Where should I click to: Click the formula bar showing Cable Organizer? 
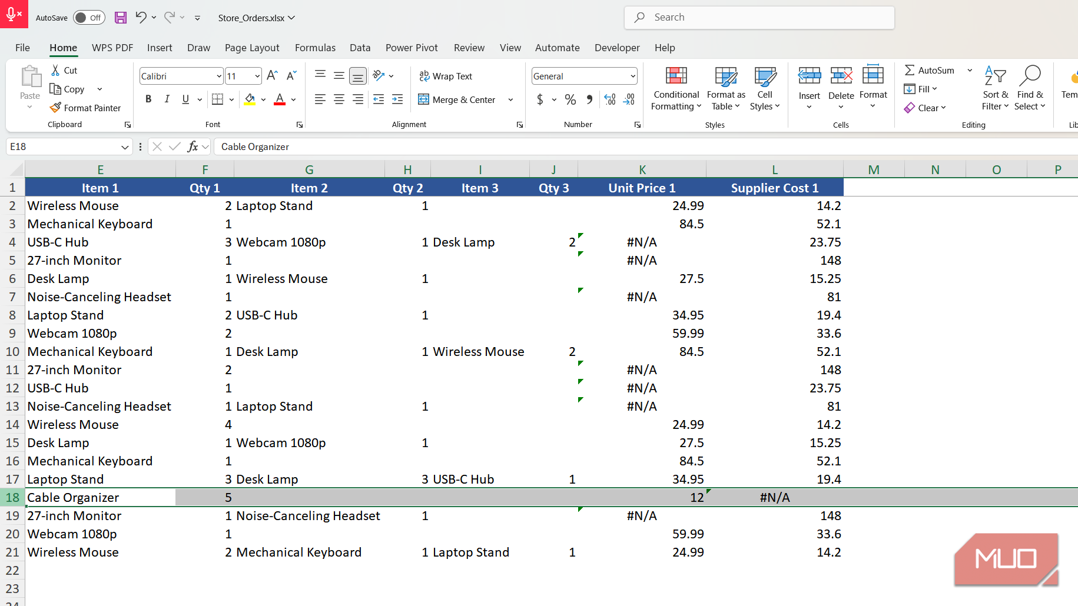click(645, 146)
